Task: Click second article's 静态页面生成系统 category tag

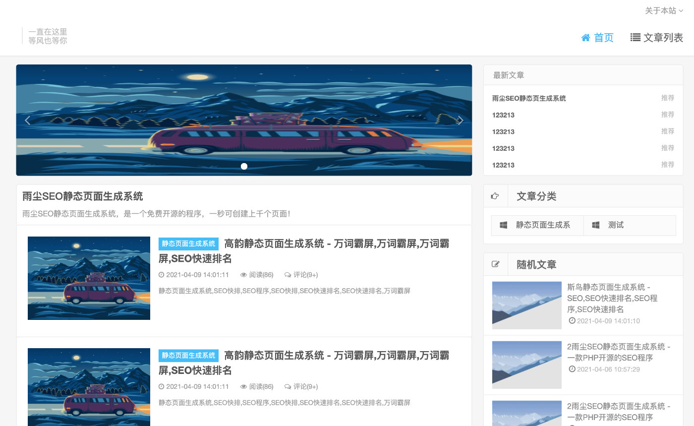Action: click(188, 356)
